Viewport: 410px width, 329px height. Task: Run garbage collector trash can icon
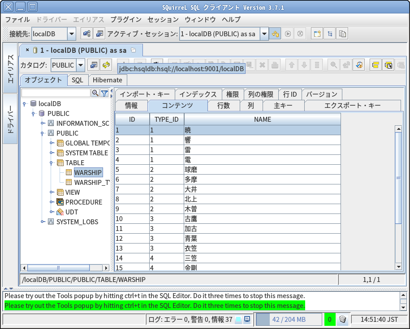342,319
